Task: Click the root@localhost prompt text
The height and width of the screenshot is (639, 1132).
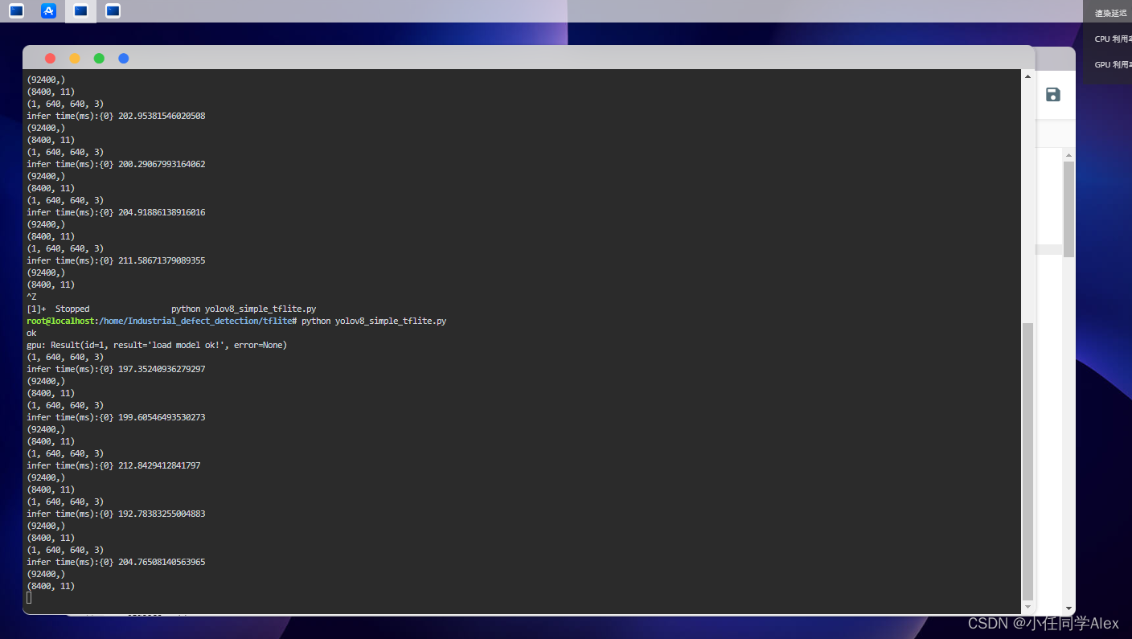Action: click(x=60, y=321)
